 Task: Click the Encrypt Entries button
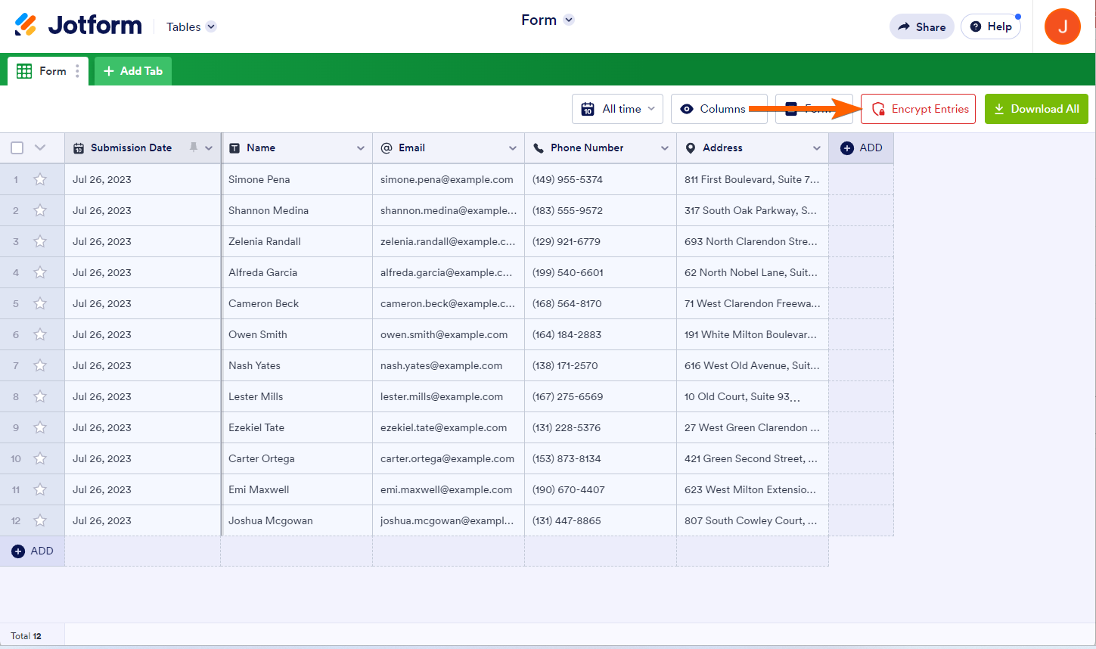pos(918,109)
